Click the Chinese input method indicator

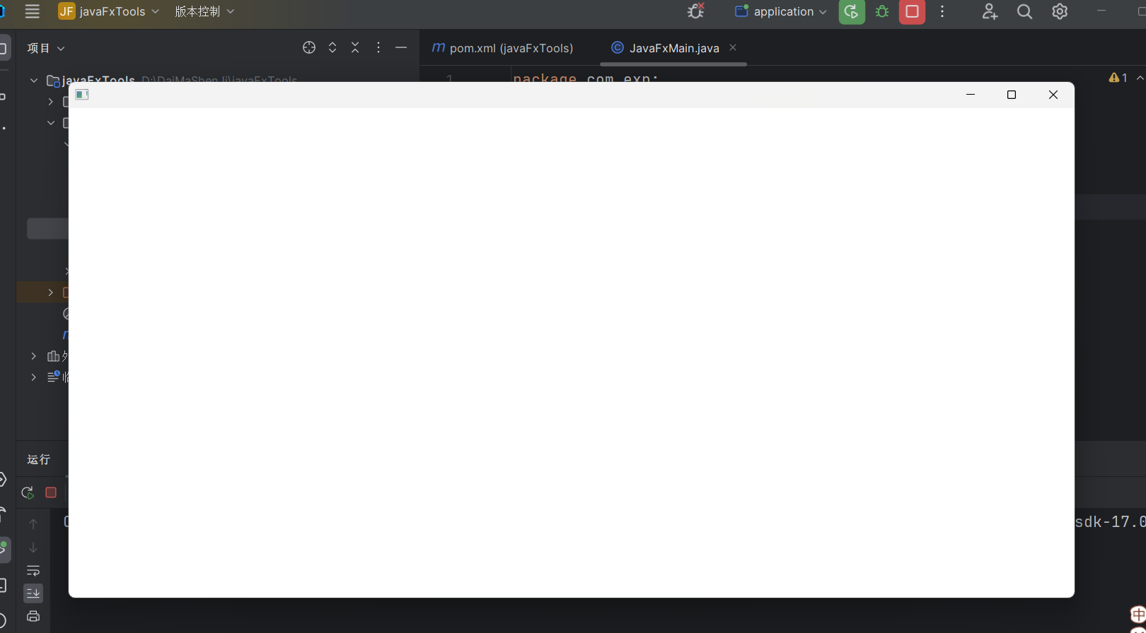tap(1138, 614)
